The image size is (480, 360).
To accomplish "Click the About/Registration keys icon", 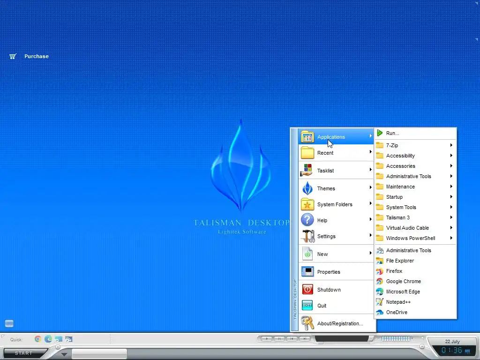I will [307, 323].
